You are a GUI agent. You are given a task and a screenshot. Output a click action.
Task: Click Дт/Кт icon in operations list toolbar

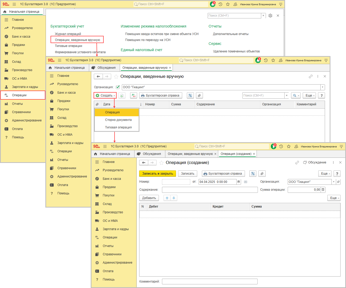tap(133, 95)
